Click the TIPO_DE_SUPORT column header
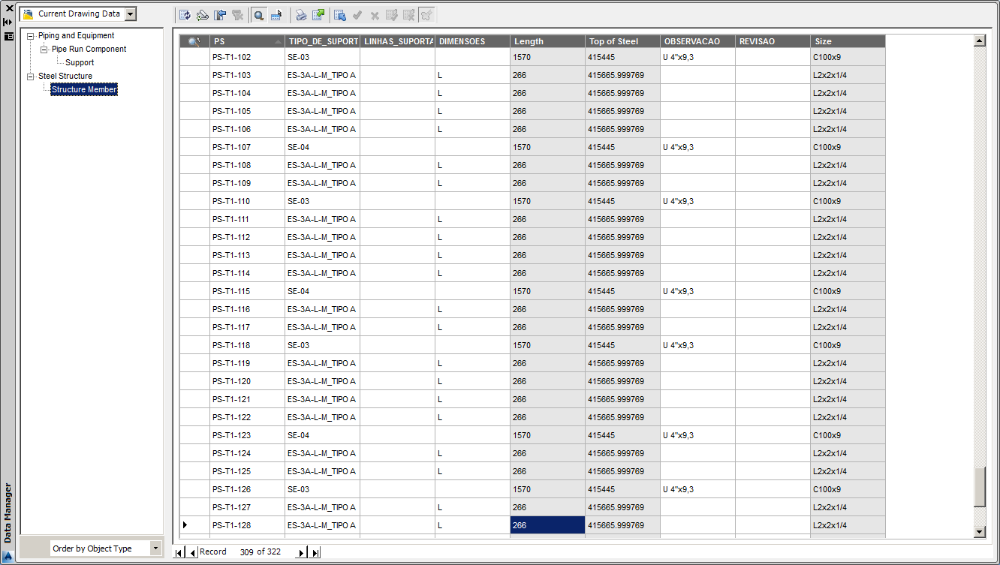Screen dimensions: 1000x565 (322, 41)
